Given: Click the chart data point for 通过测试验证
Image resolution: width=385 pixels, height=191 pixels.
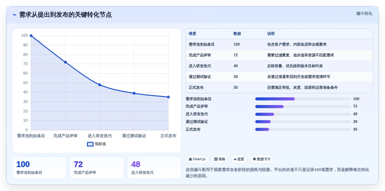Looking at the screenshot, I should tap(134, 93).
